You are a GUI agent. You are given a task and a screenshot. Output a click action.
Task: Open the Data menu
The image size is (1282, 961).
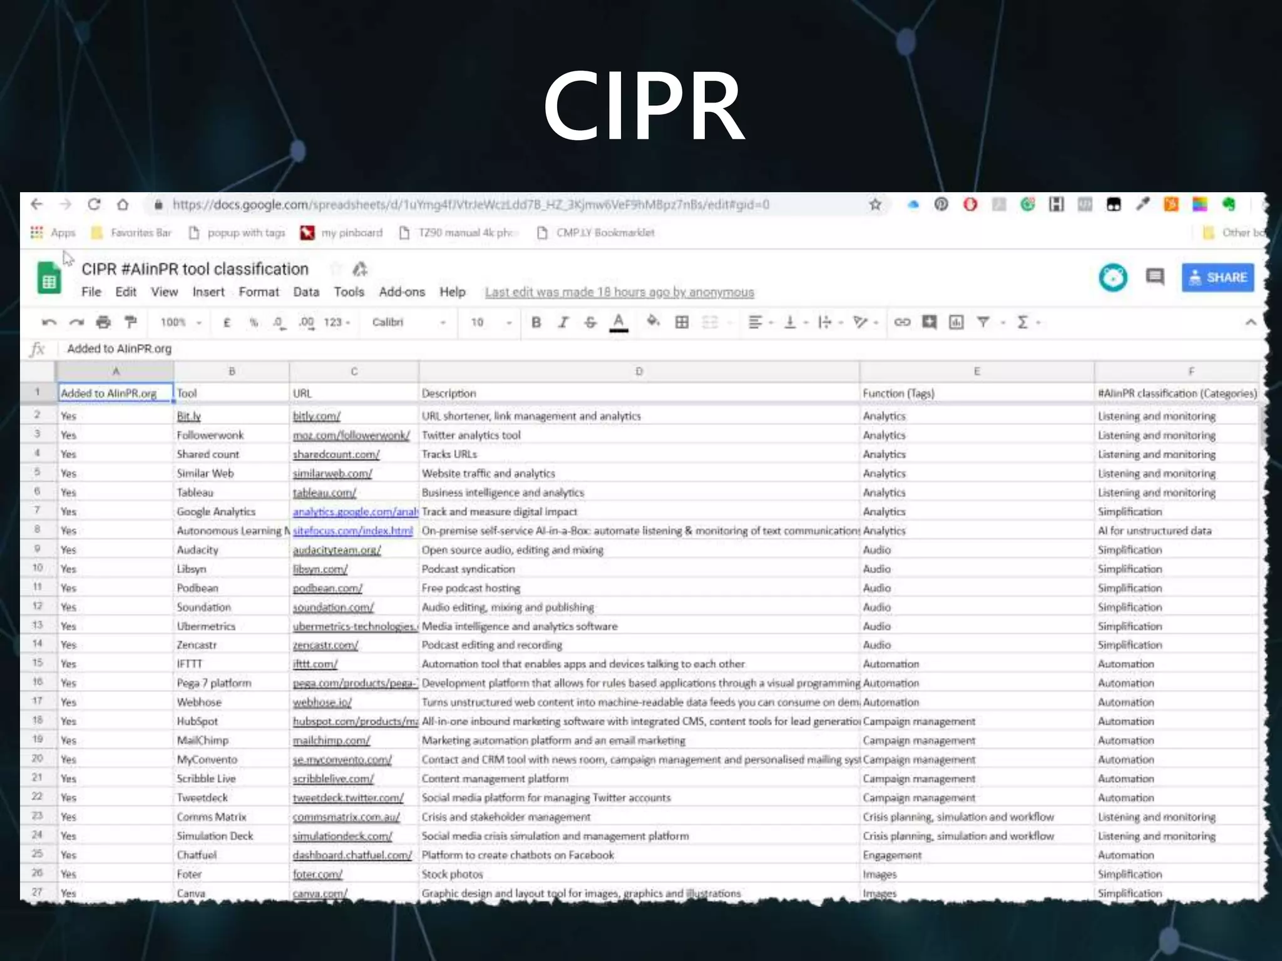(306, 292)
